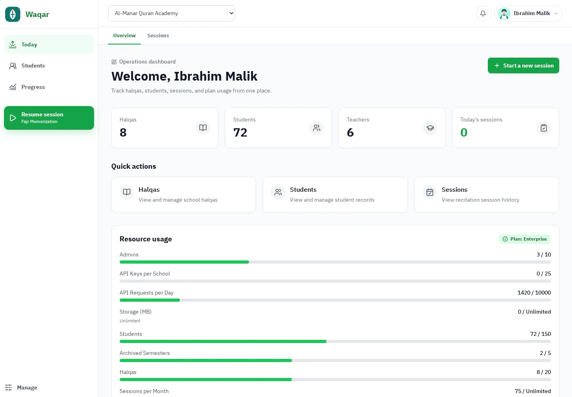Open Progress in the sidebar

[x=49, y=87]
